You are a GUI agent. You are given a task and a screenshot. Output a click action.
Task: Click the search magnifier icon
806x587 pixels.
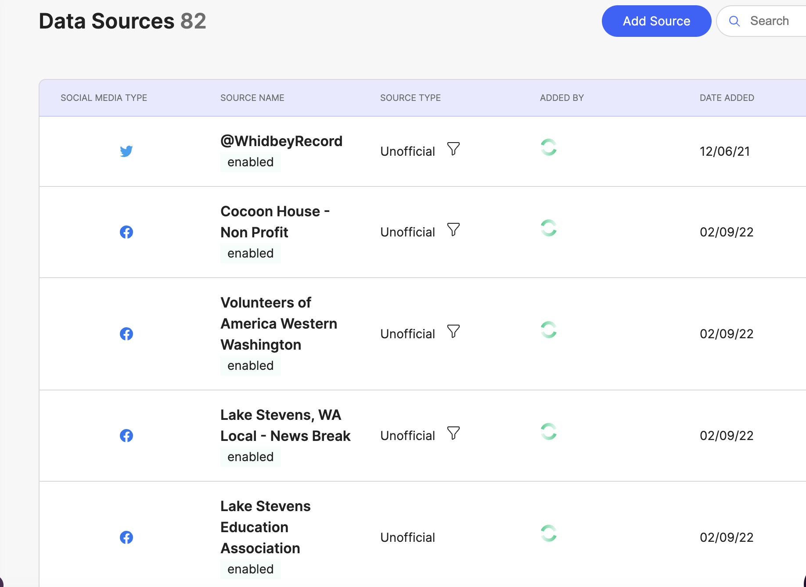[x=734, y=21]
